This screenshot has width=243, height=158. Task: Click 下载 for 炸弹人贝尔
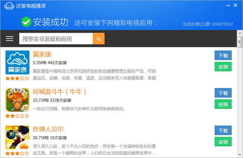(x=223, y=131)
